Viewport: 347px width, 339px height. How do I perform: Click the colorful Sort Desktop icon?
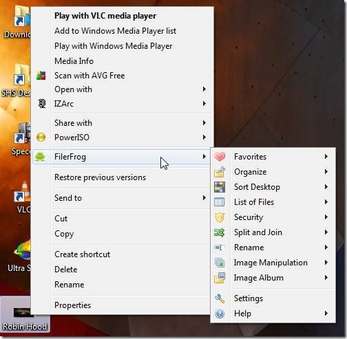point(220,187)
